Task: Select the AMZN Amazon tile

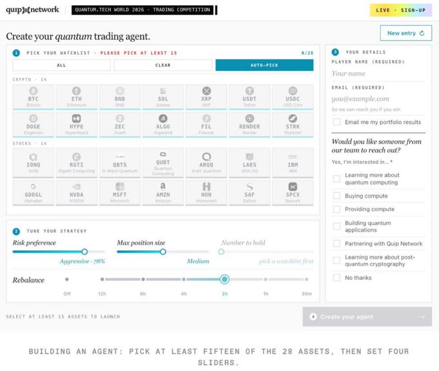Action: click(x=163, y=193)
